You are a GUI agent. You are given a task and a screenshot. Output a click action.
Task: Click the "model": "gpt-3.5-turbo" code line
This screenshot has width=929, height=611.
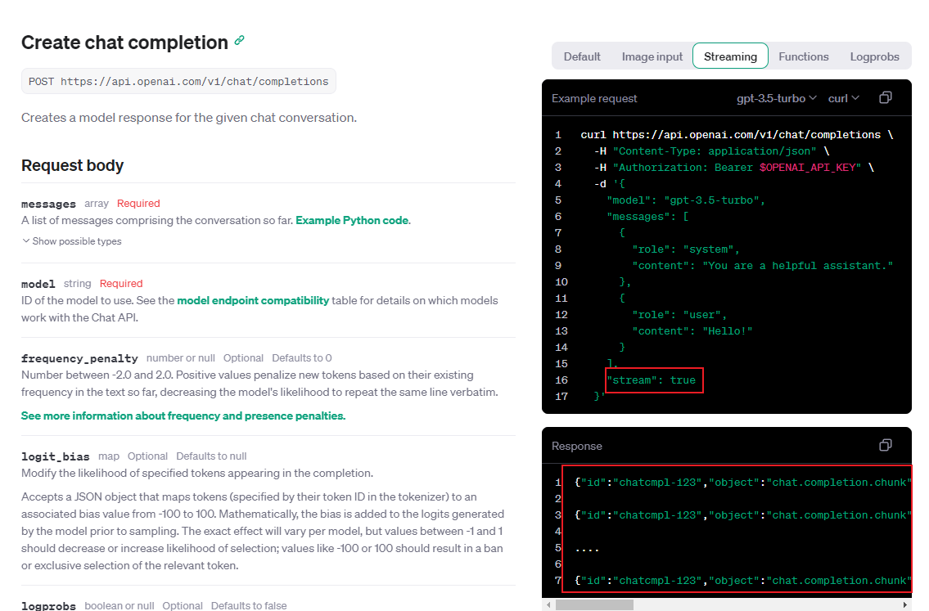click(x=685, y=200)
